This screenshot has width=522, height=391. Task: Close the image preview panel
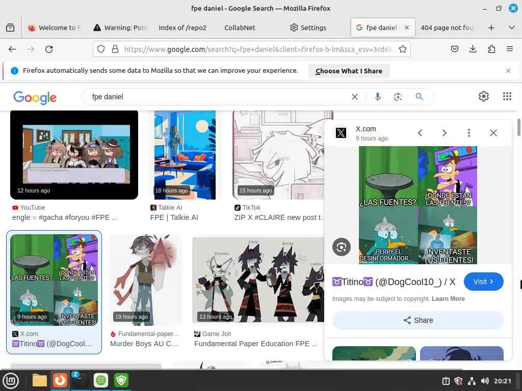(493, 133)
